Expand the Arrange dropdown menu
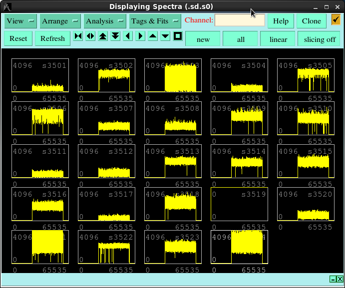This screenshot has width=345, height=288. (x=61, y=21)
